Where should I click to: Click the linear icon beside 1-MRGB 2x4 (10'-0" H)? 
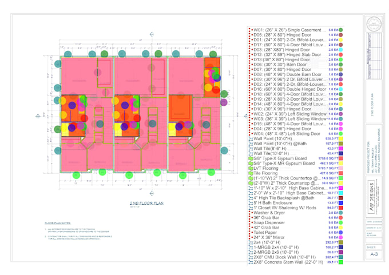point(251,248)
